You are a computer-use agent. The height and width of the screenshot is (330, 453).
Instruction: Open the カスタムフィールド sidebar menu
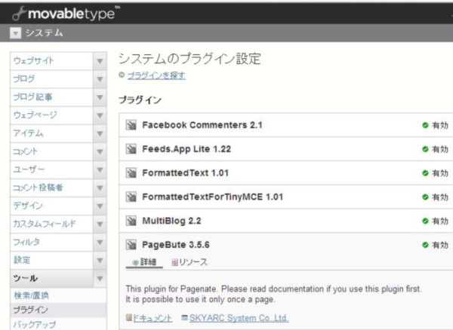[x=51, y=224]
